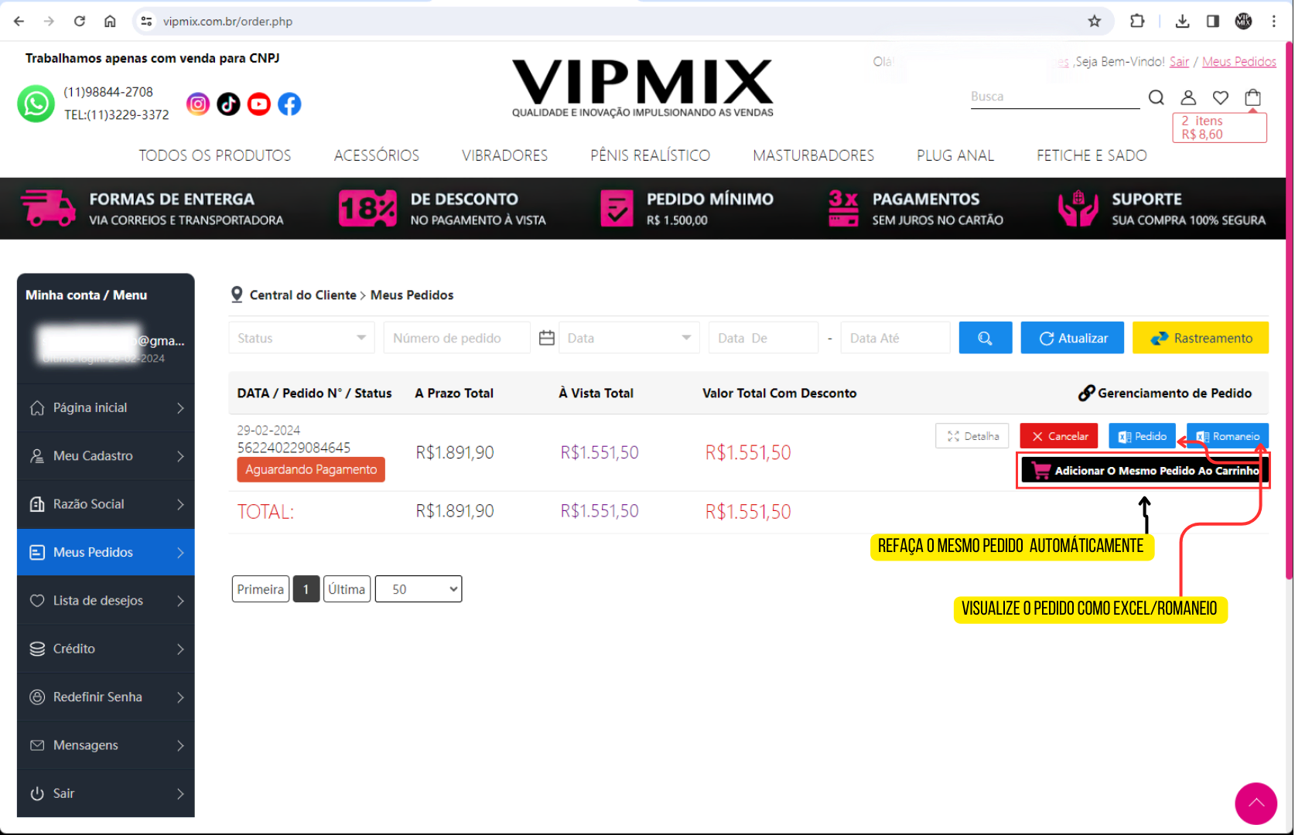Click the location pin icon before Central do Cliente
This screenshot has width=1295, height=835.
coord(237,295)
